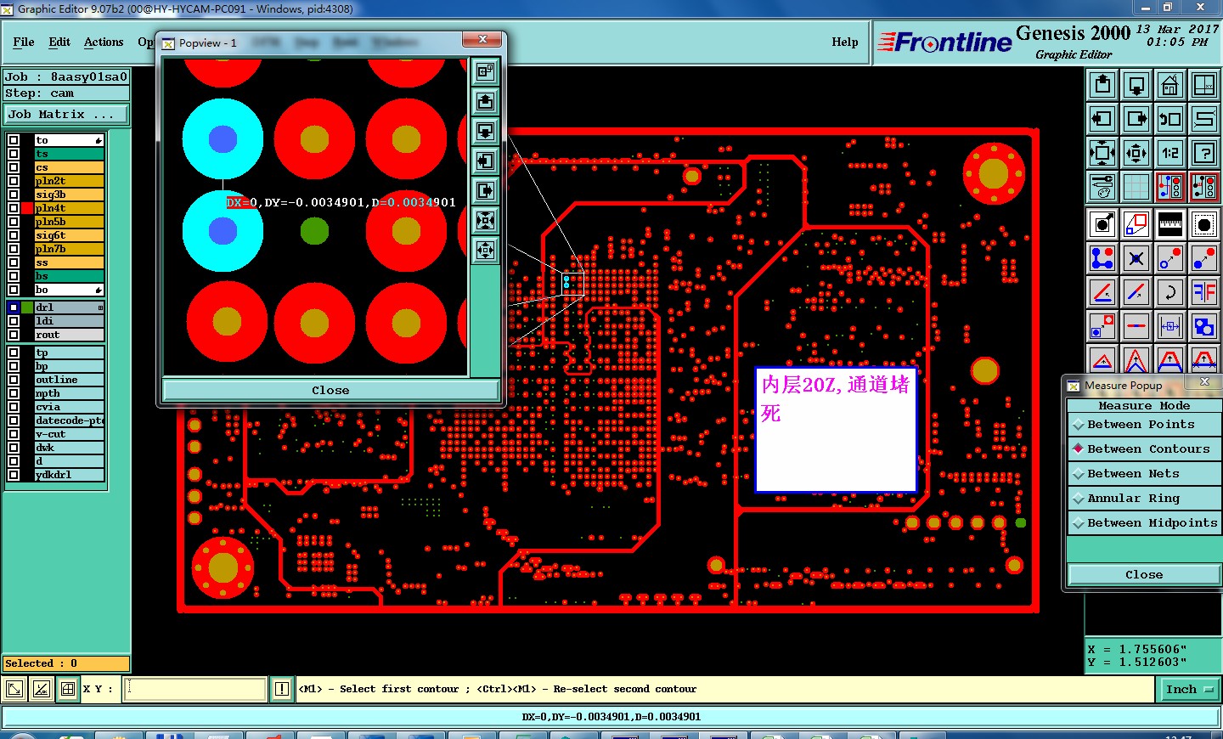Viewport: 1223px width, 739px height.
Task: Click the exclamation mark button beside coordinate field
Action: click(282, 690)
